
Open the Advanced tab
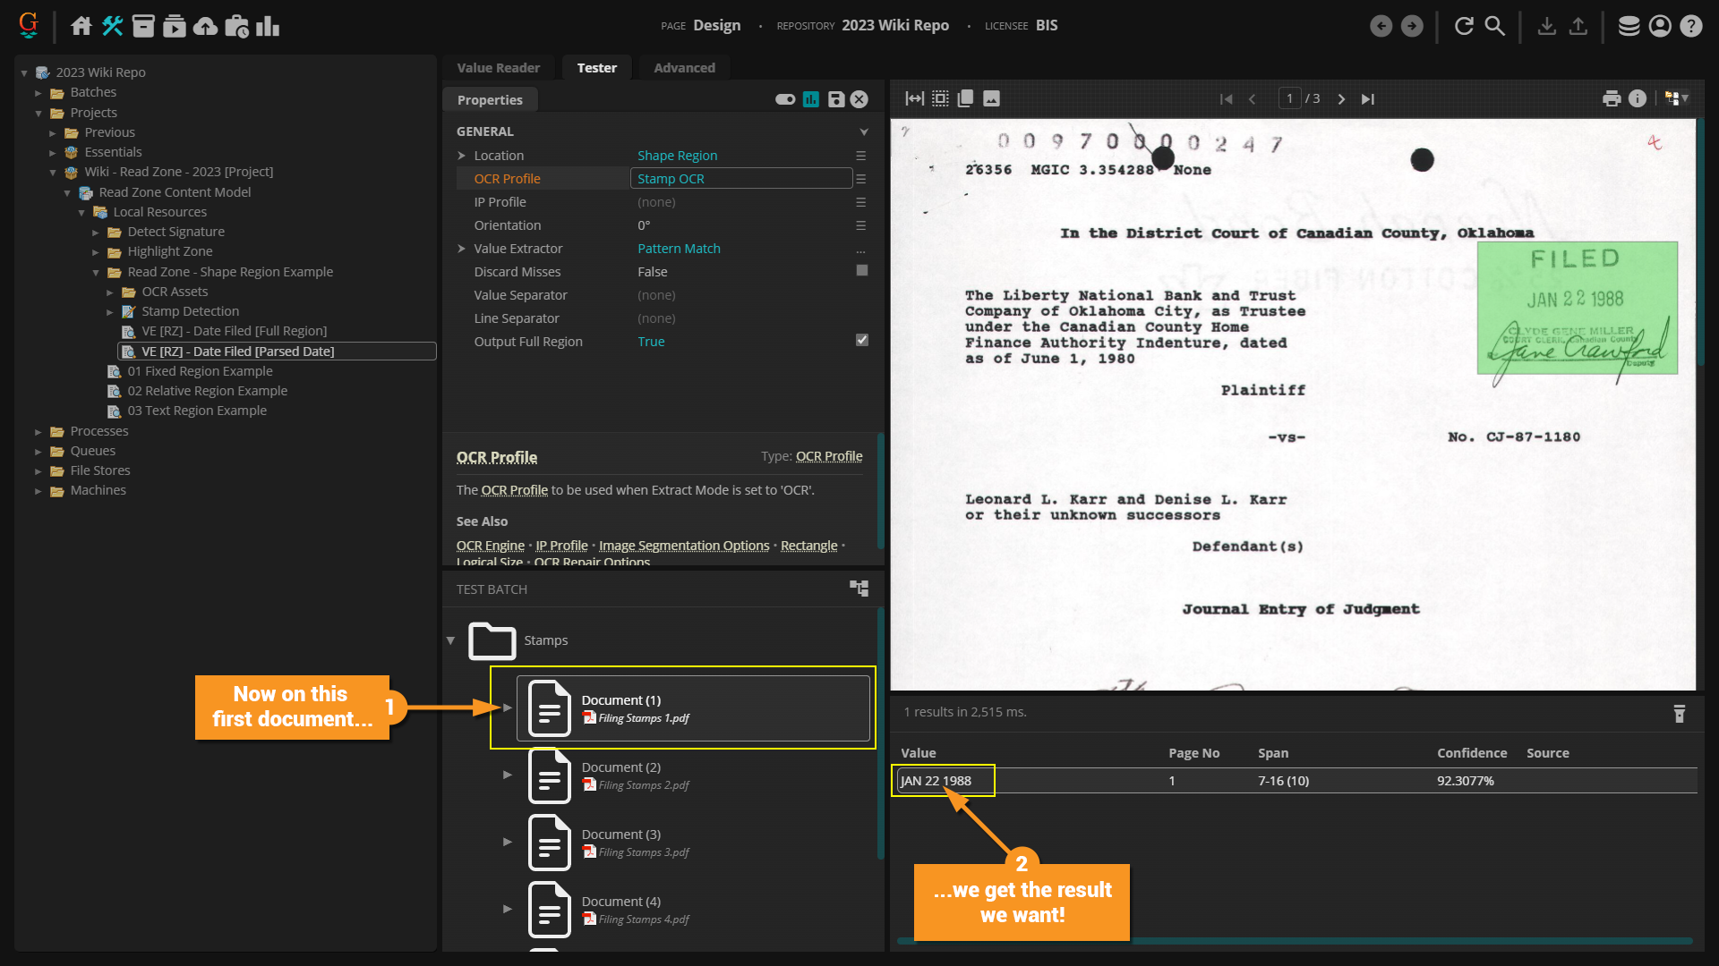click(x=684, y=68)
